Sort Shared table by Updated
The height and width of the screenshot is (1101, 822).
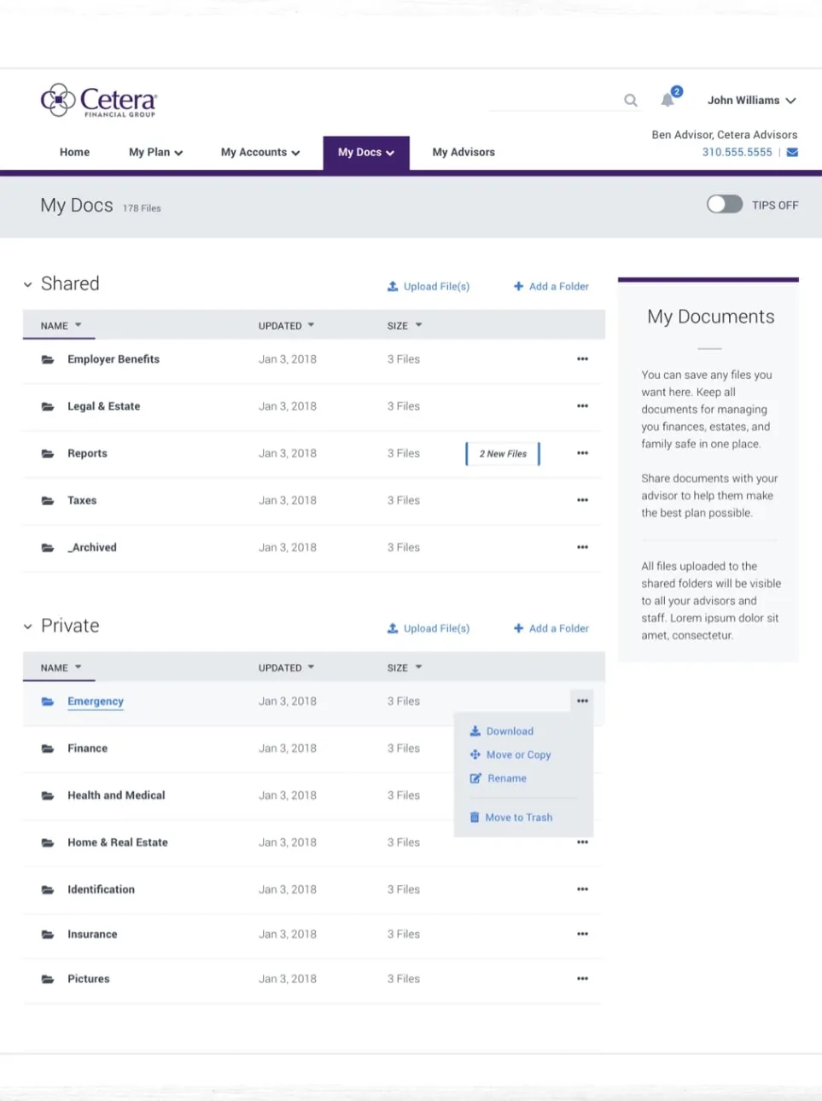click(x=287, y=326)
